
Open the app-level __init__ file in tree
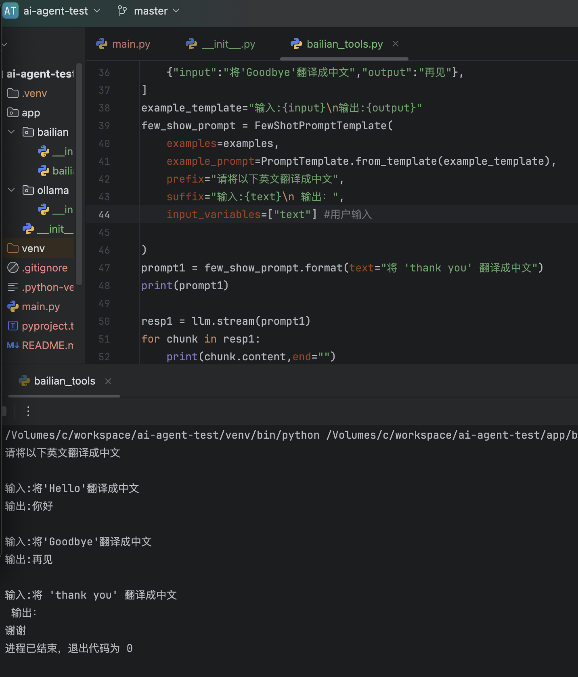(55, 229)
